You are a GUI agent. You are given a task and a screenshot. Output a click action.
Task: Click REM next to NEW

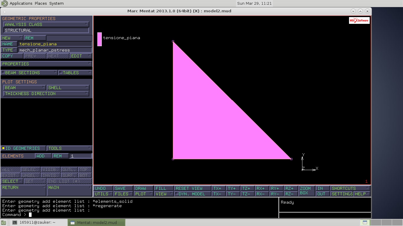coord(35,38)
